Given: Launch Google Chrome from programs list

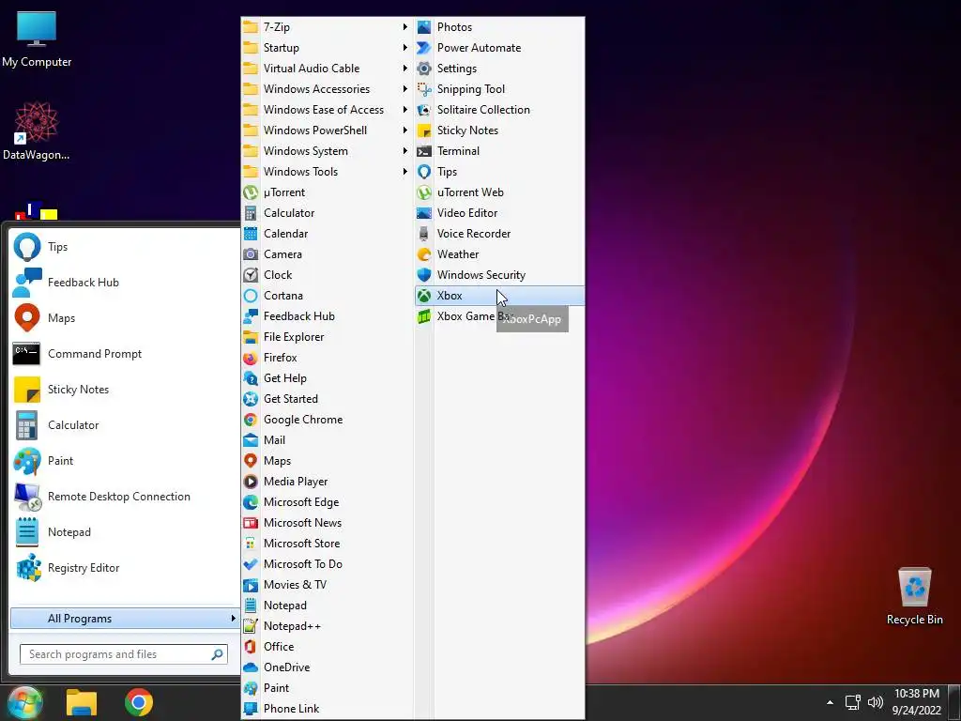Looking at the screenshot, I should 327,420.
